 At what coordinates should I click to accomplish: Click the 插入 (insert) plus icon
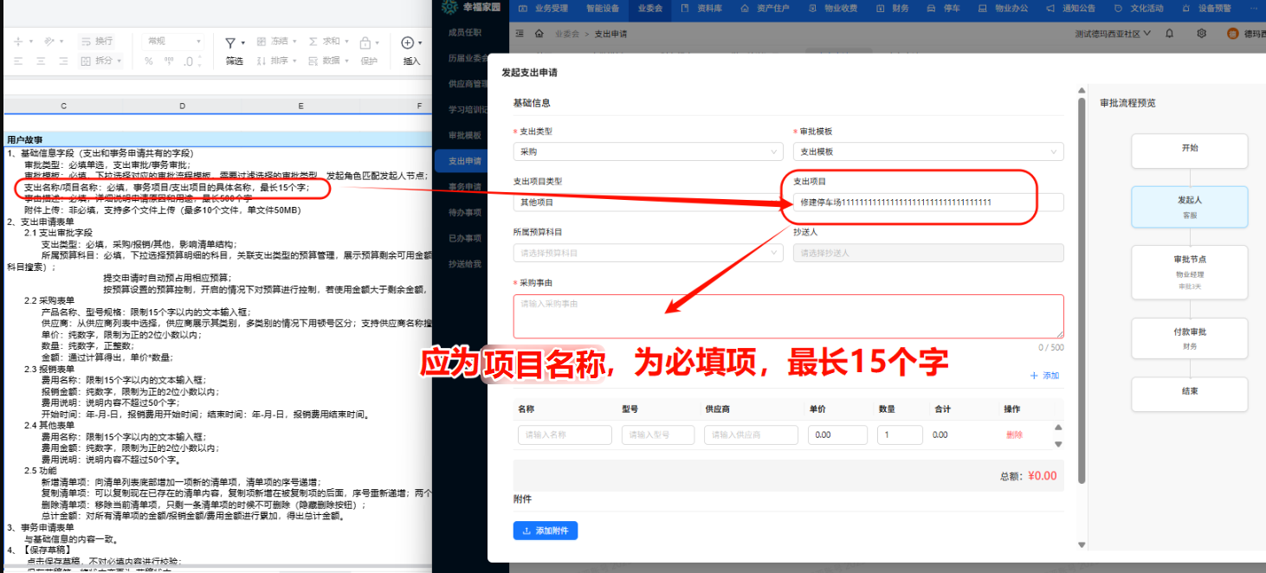coord(407,42)
